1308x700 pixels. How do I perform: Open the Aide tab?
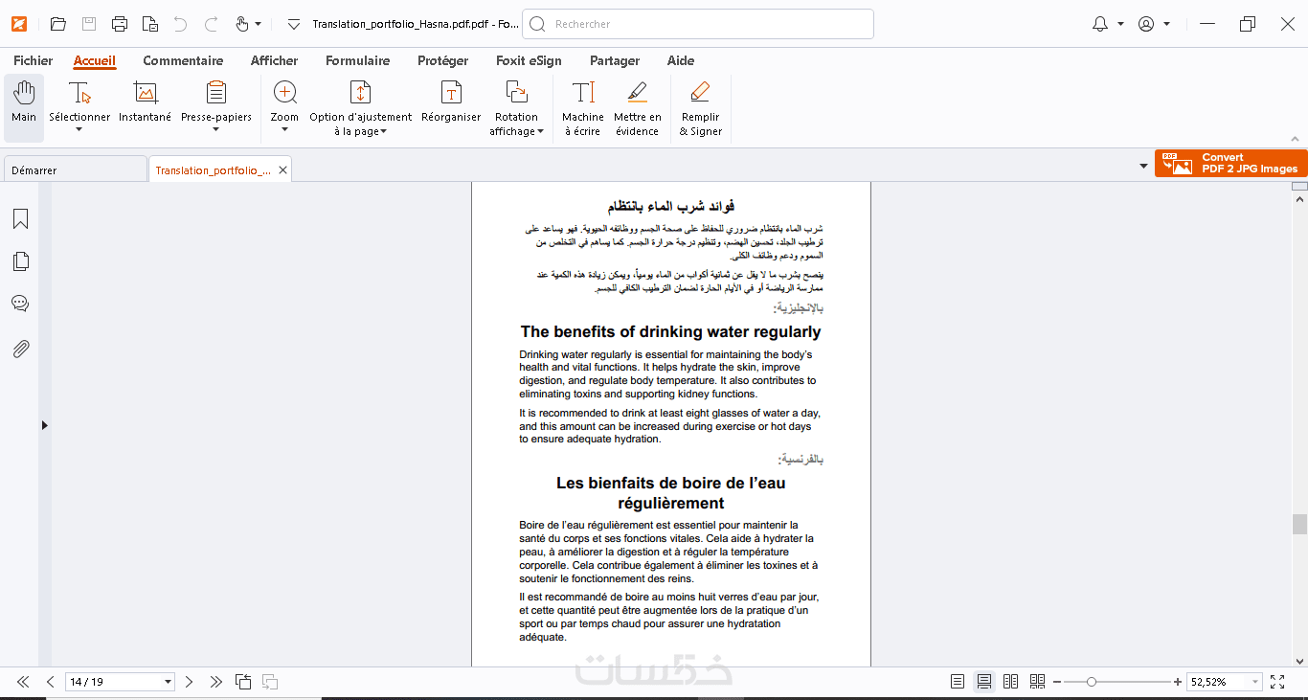tap(681, 60)
